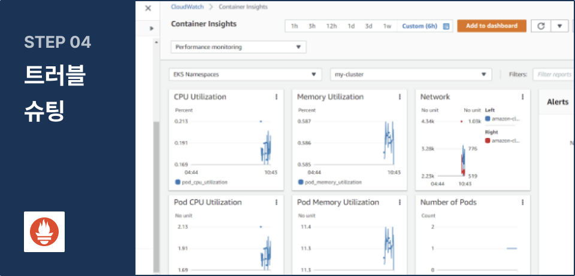The image size is (575, 276).
Task: Click the STEP 04 label
Action: pyautogui.click(x=57, y=42)
